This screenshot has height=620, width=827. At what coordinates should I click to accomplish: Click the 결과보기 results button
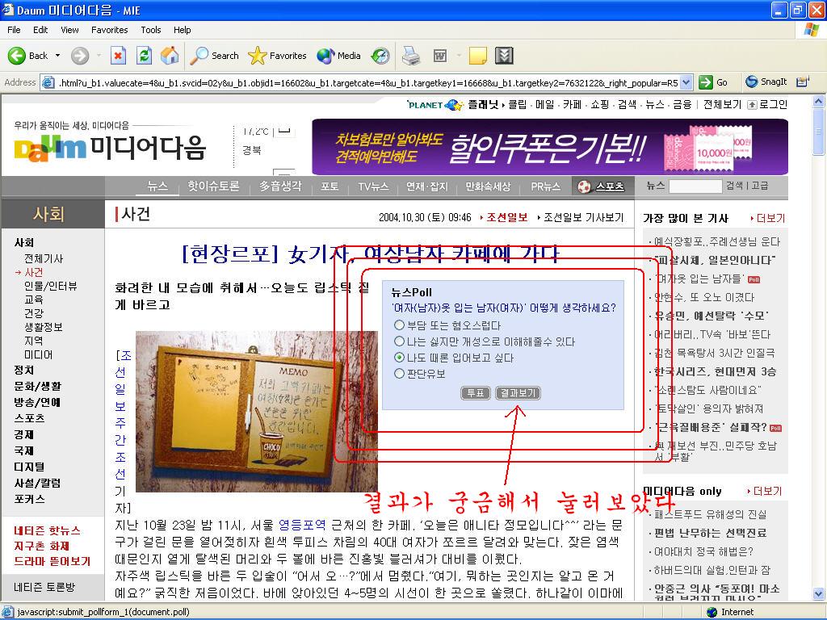point(518,393)
